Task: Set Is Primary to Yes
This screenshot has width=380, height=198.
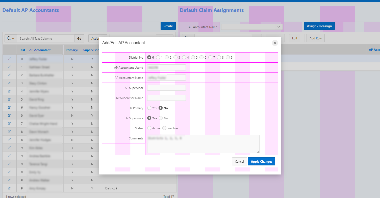Action: (149, 108)
